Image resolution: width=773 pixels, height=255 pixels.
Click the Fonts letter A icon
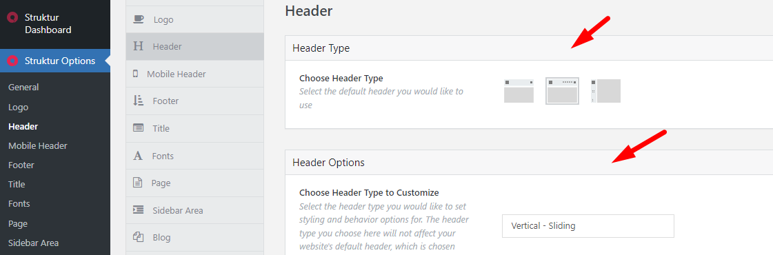click(138, 156)
